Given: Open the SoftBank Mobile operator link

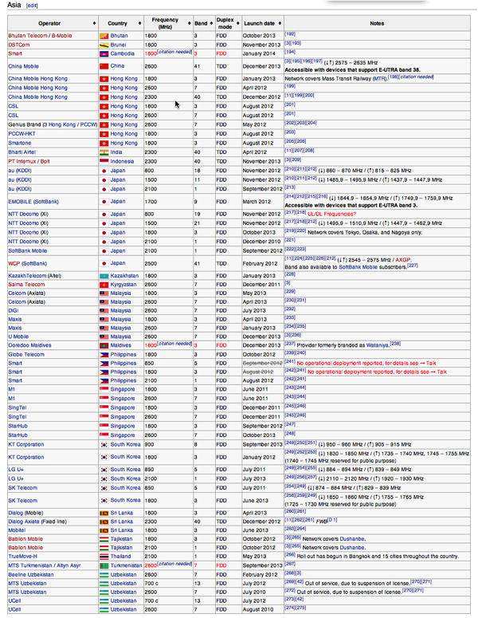Looking at the screenshot, I should [x=28, y=250].
